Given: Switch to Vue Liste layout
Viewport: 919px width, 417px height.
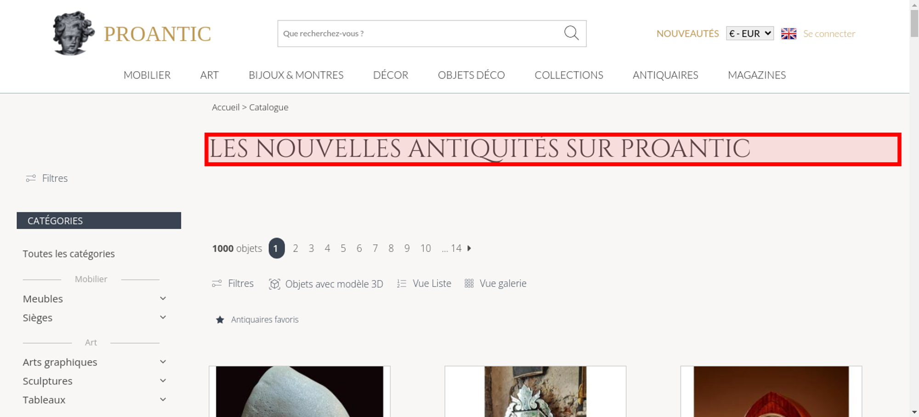Looking at the screenshot, I should (x=424, y=283).
